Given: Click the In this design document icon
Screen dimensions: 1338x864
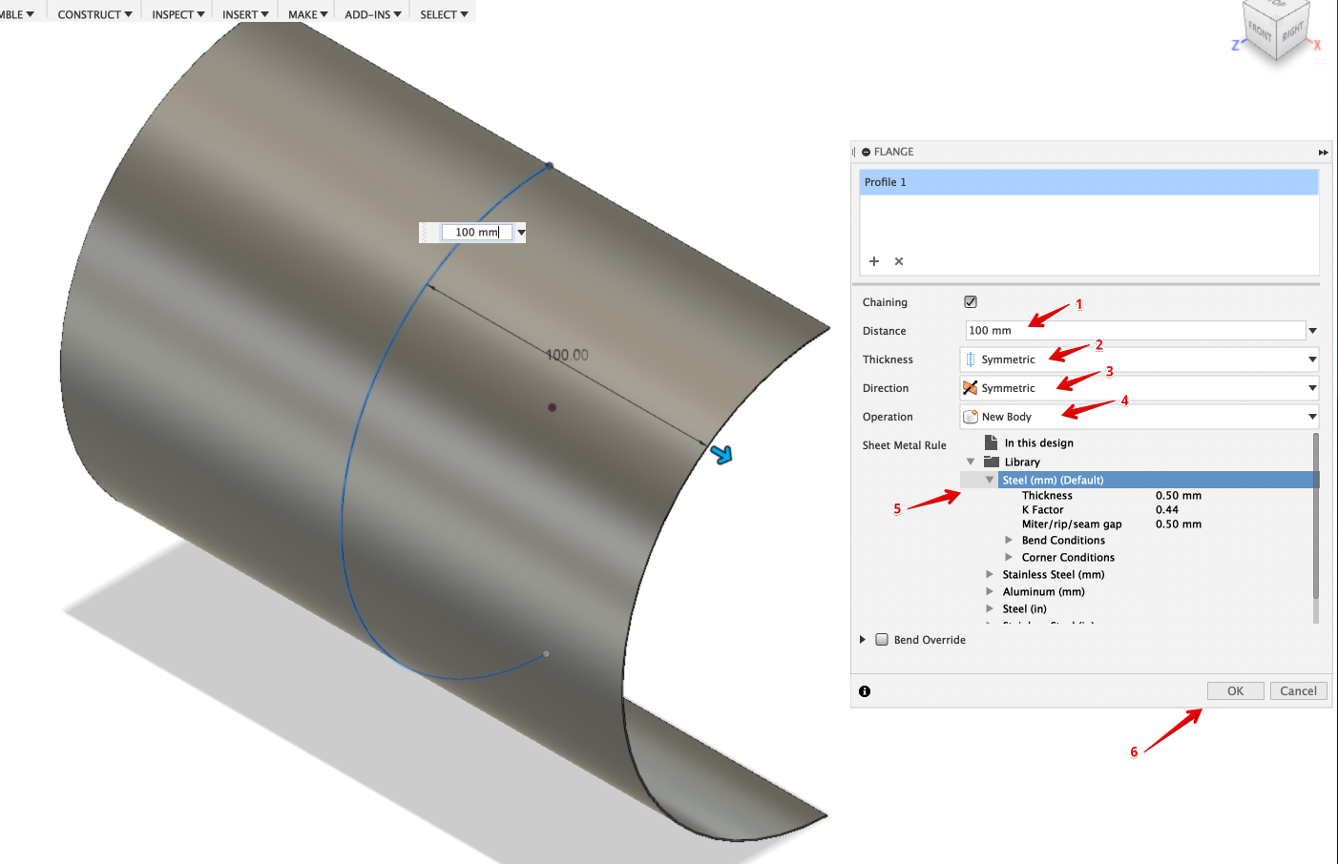Looking at the screenshot, I should pyautogui.click(x=992, y=442).
